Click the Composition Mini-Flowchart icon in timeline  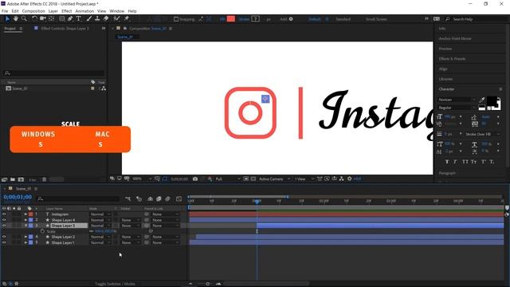[127, 199]
